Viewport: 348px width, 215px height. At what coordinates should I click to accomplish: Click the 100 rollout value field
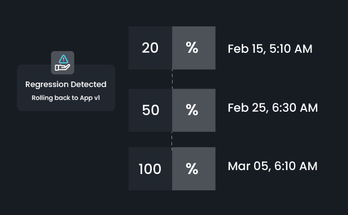(150, 168)
